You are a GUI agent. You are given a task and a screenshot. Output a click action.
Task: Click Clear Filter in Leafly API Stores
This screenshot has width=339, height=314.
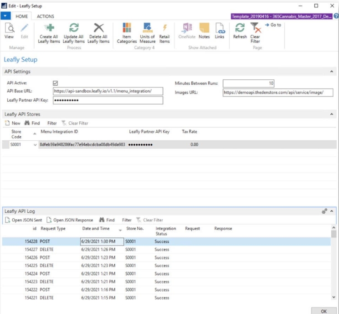[75, 123]
